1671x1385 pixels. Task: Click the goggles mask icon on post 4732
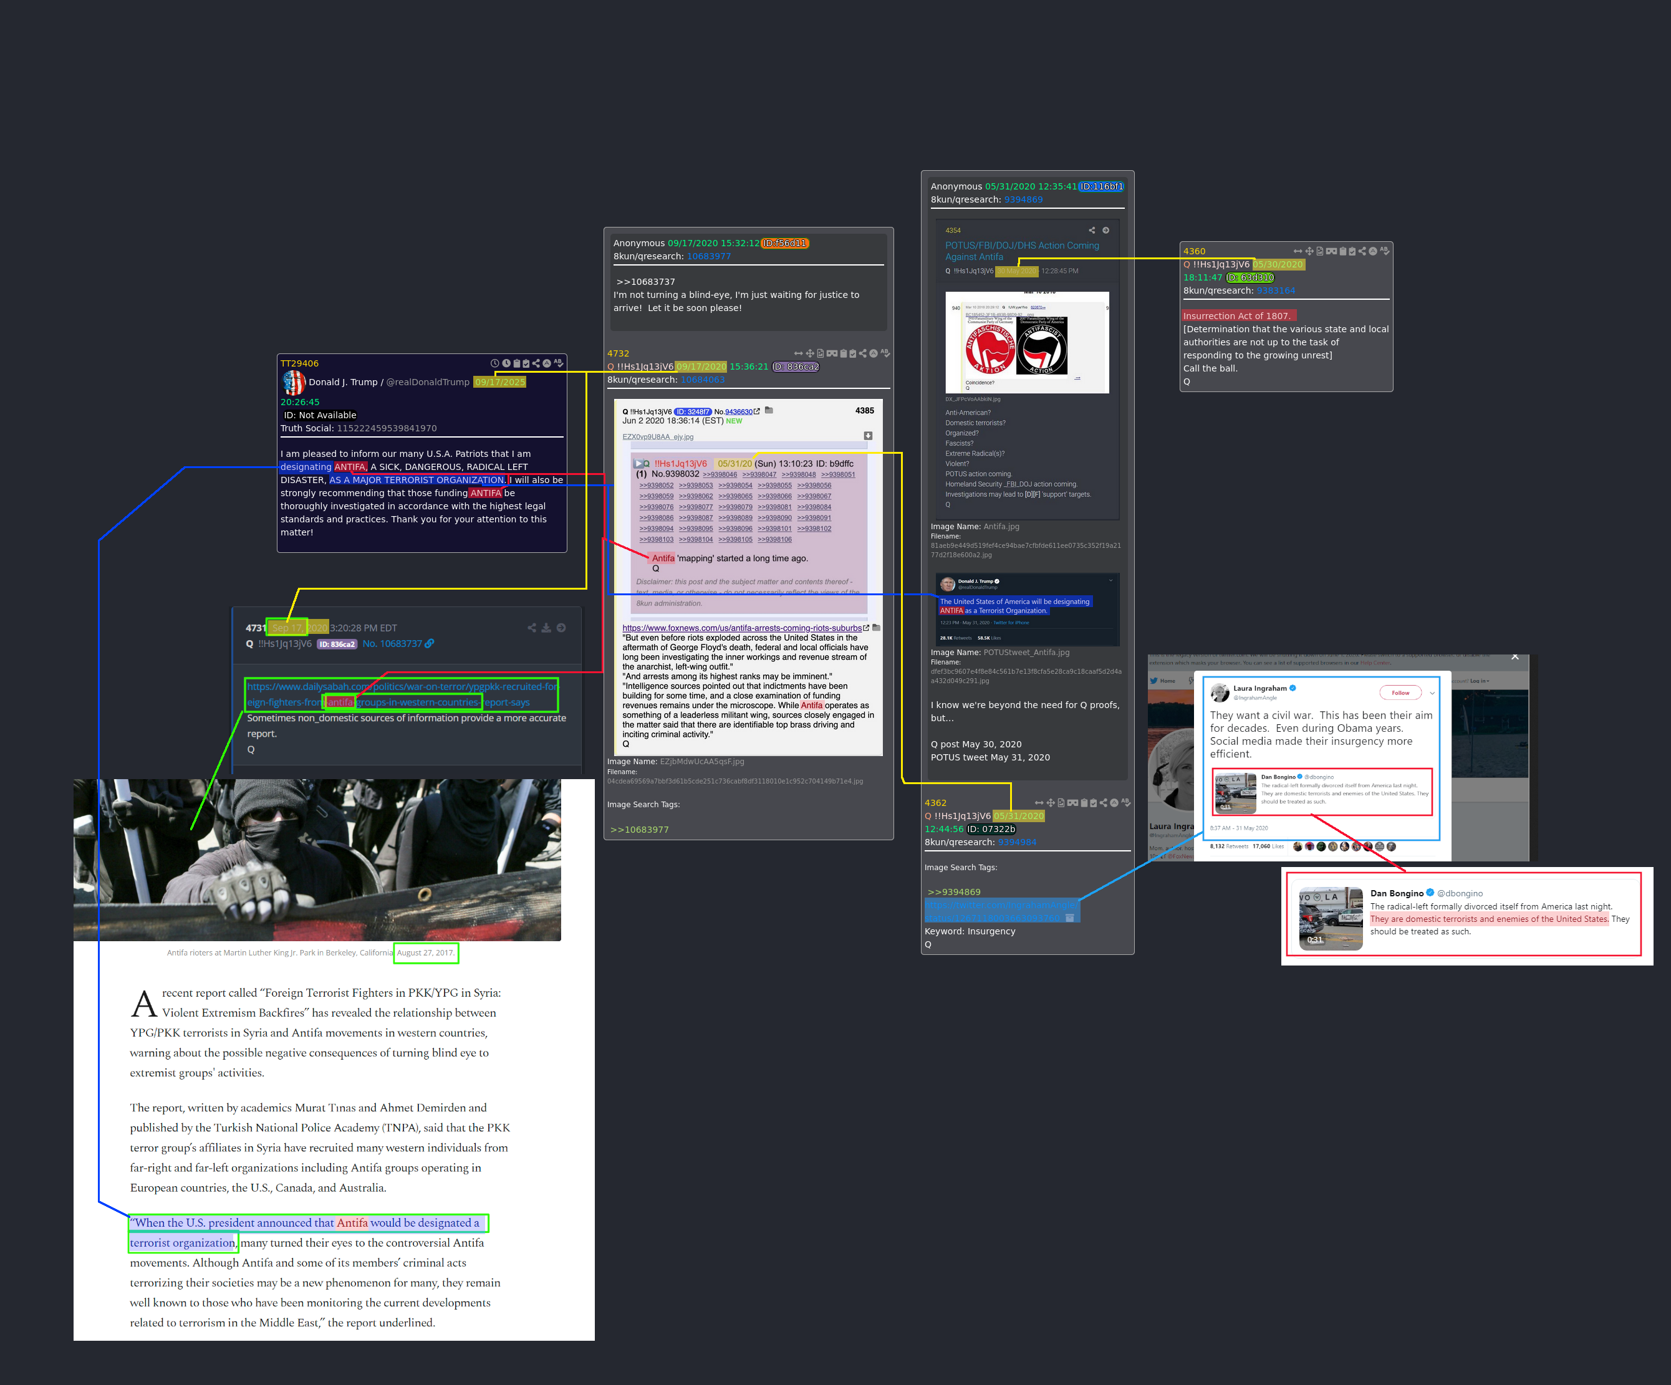tap(832, 353)
